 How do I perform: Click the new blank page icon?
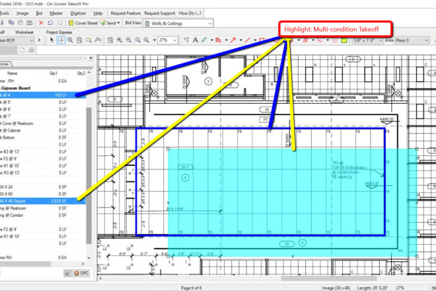coord(22,50)
